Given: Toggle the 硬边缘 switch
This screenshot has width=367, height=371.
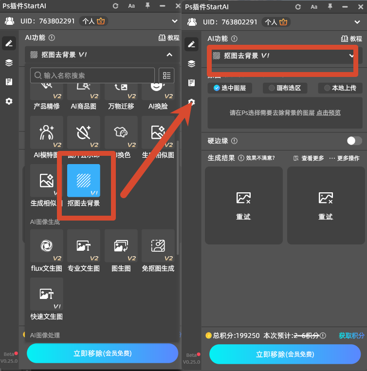Looking at the screenshot, I should coord(354,141).
